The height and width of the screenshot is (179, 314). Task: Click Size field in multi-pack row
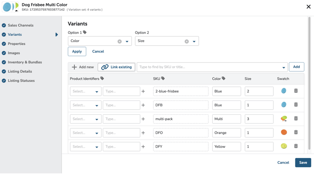(x=259, y=119)
